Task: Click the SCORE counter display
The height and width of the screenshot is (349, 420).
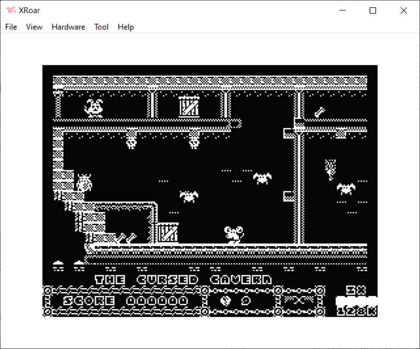Action: (x=125, y=301)
